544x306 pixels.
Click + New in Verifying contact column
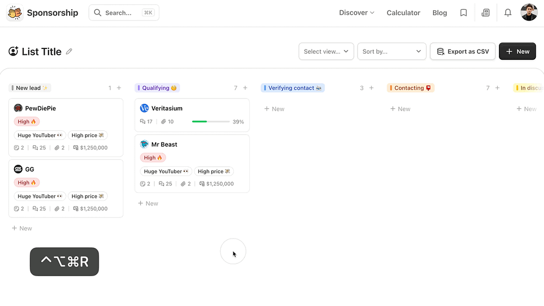274,109
